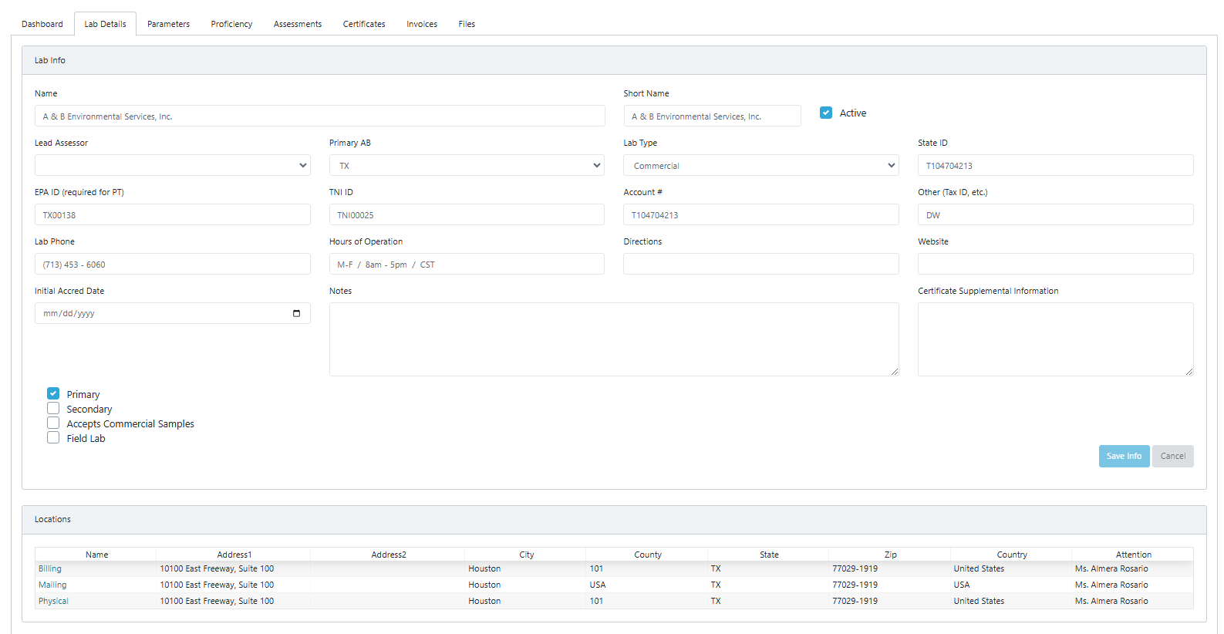Screen dimensions: 1224x634
Task: Click the TNI ID field
Action: pyautogui.click(x=467, y=214)
